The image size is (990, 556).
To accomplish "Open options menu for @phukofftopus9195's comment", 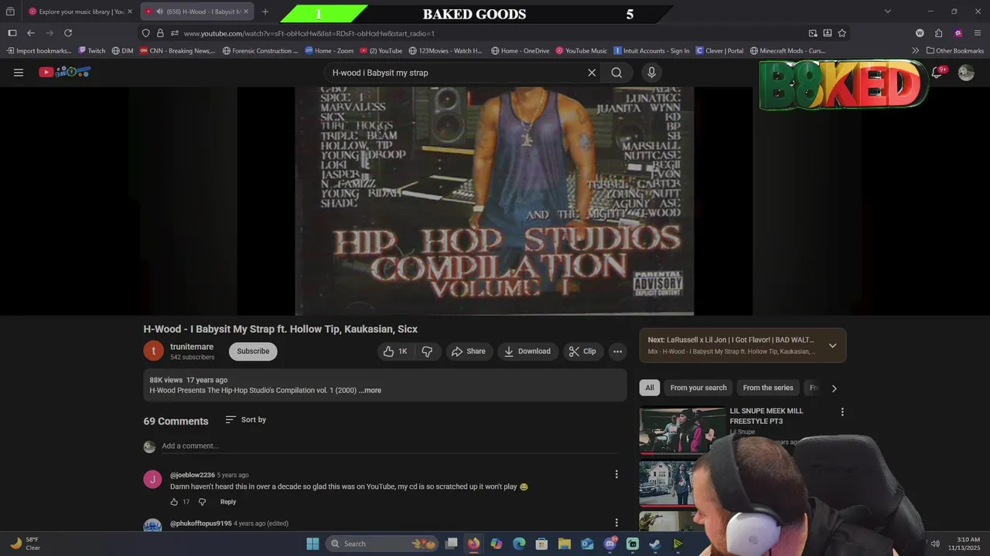I will point(616,523).
